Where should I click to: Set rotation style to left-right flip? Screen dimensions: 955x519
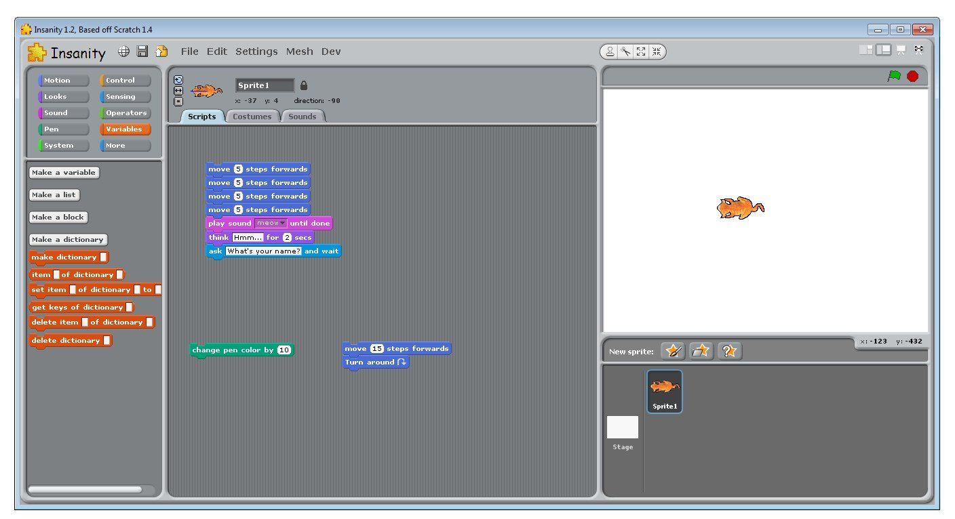pyautogui.click(x=178, y=91)
